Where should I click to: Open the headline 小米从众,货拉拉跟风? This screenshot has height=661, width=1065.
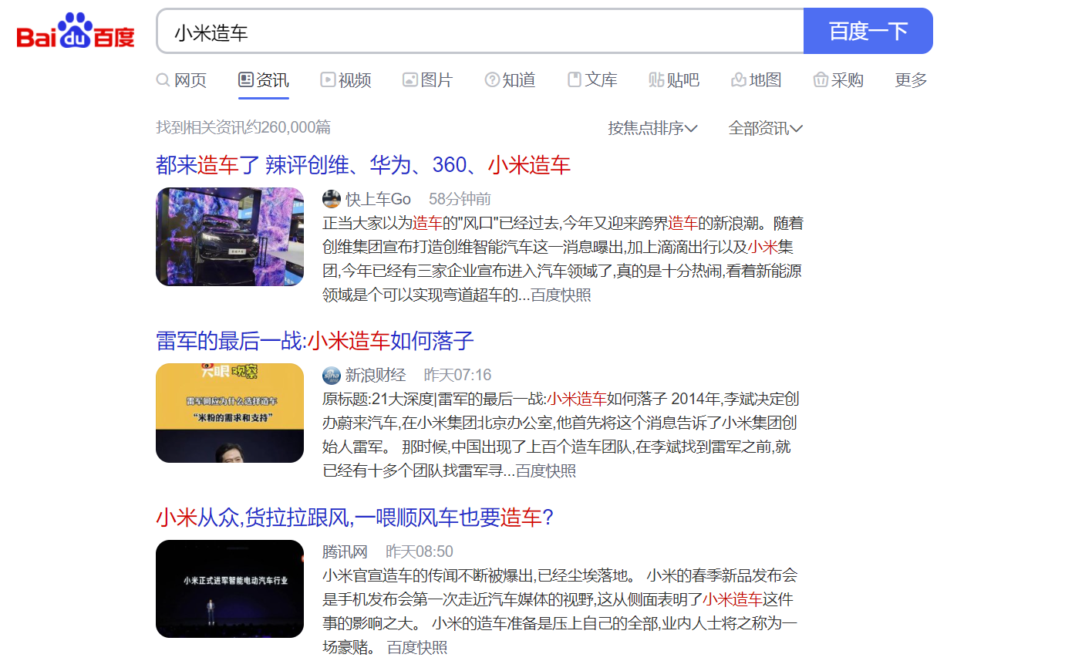355,518
